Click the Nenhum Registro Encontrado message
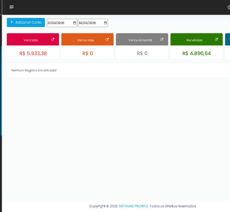 pyautogui.click(x=34, y=70)
